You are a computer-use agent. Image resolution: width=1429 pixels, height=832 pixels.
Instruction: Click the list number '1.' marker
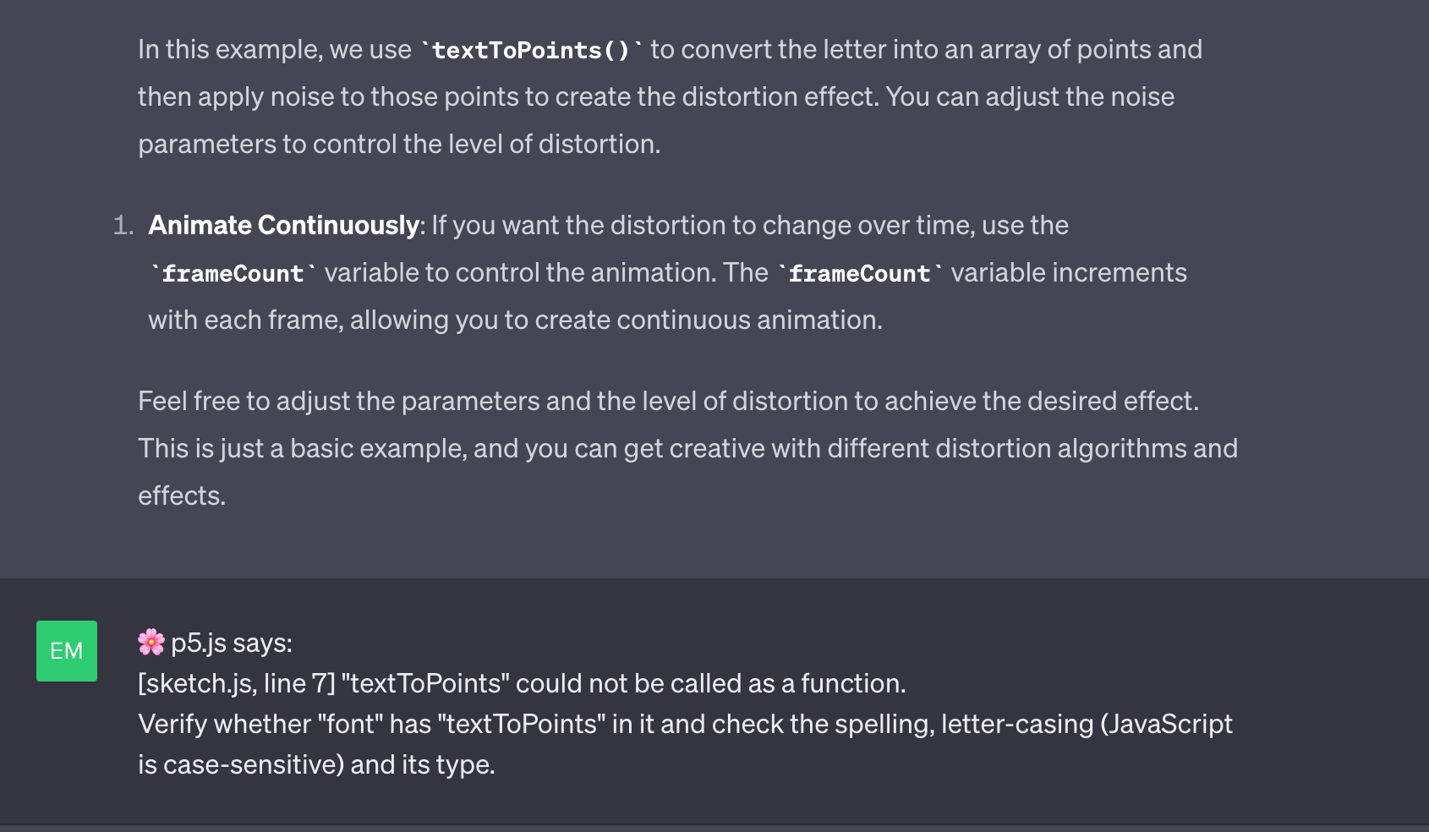pyautogui.click(x=123, y=225)
